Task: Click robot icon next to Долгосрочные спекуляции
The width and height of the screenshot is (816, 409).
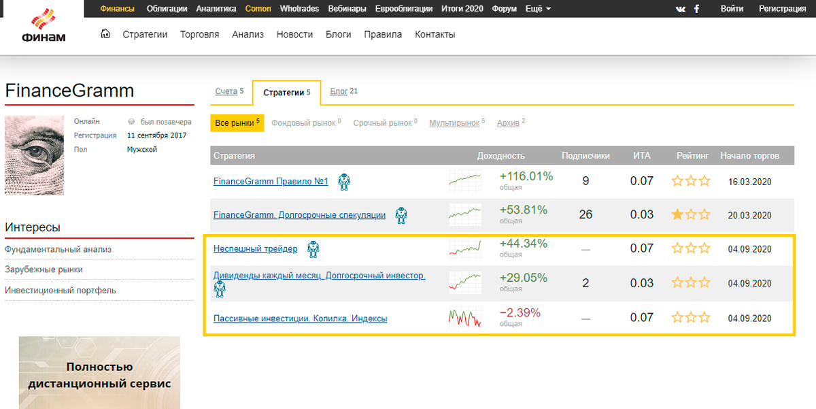Action: click(x=403, y=215)
